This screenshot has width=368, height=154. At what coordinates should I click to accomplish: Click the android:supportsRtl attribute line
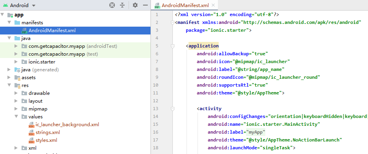point(232,85)
